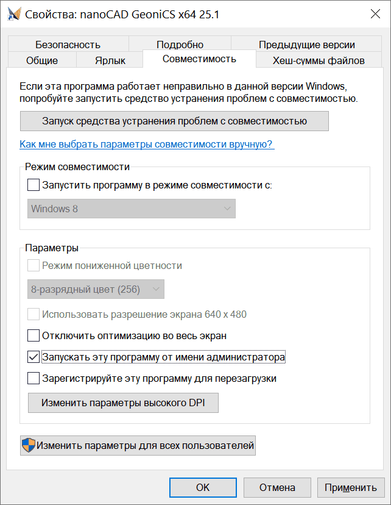
Task: Click the change high DPI settings button
Action: (123, 403)
